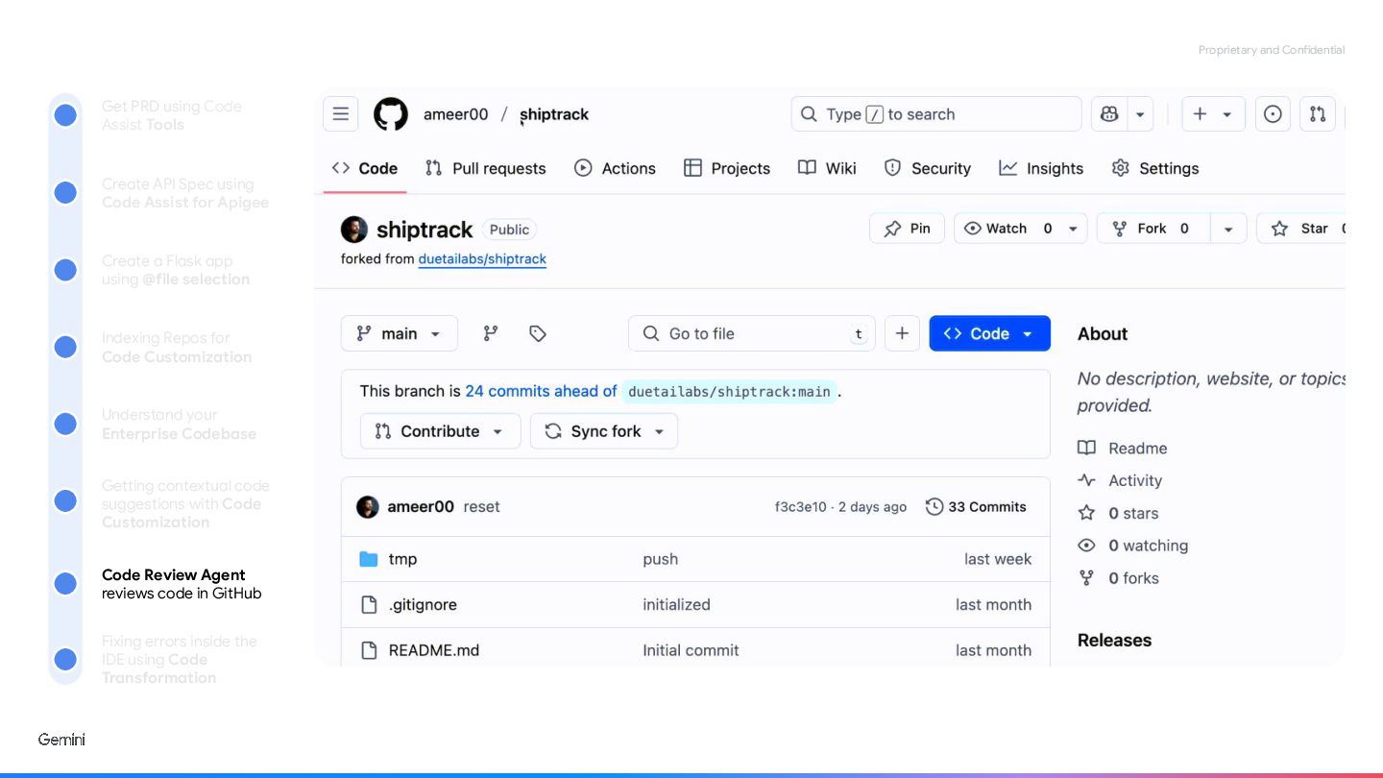Image resolution: width=1383 pixels, height=778 pixels.
Task: View branches via the branch icon
Action: point(491,333)
